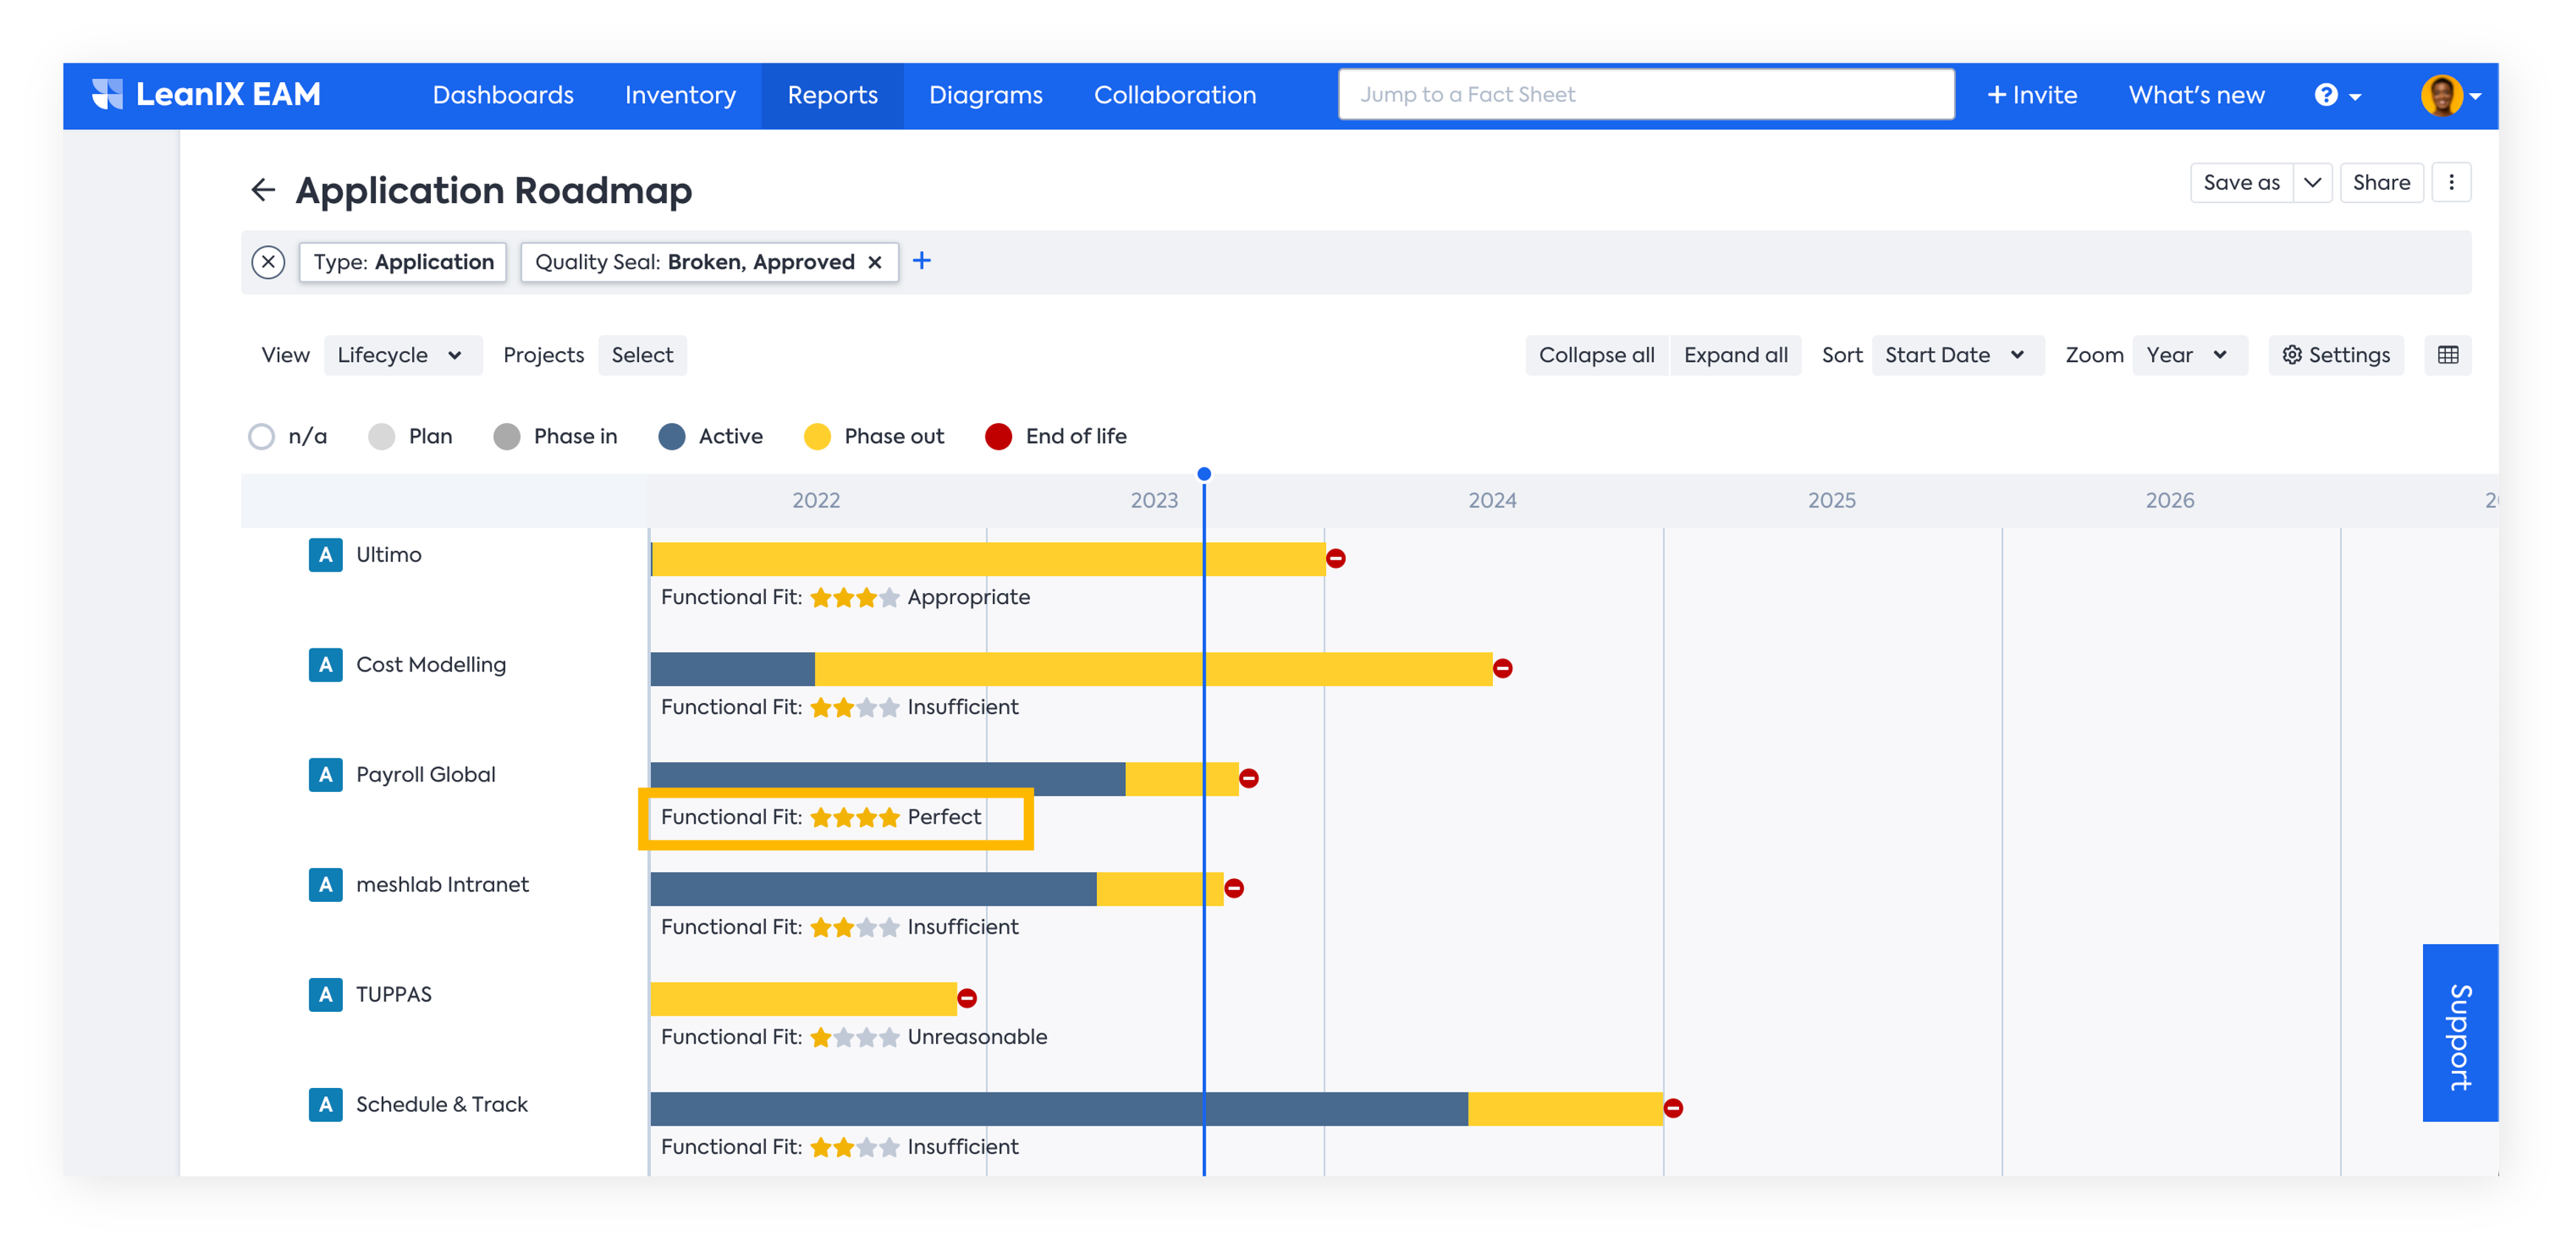The image size is (2576, 1252).
Task: Toggle the End of life legend
Action: click(x=1056, y=437)
